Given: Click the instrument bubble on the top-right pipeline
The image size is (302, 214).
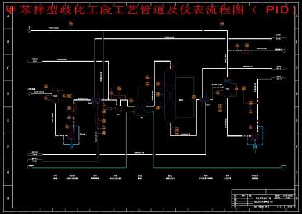Looking at the screenshot, I should [x=222, y=23].
